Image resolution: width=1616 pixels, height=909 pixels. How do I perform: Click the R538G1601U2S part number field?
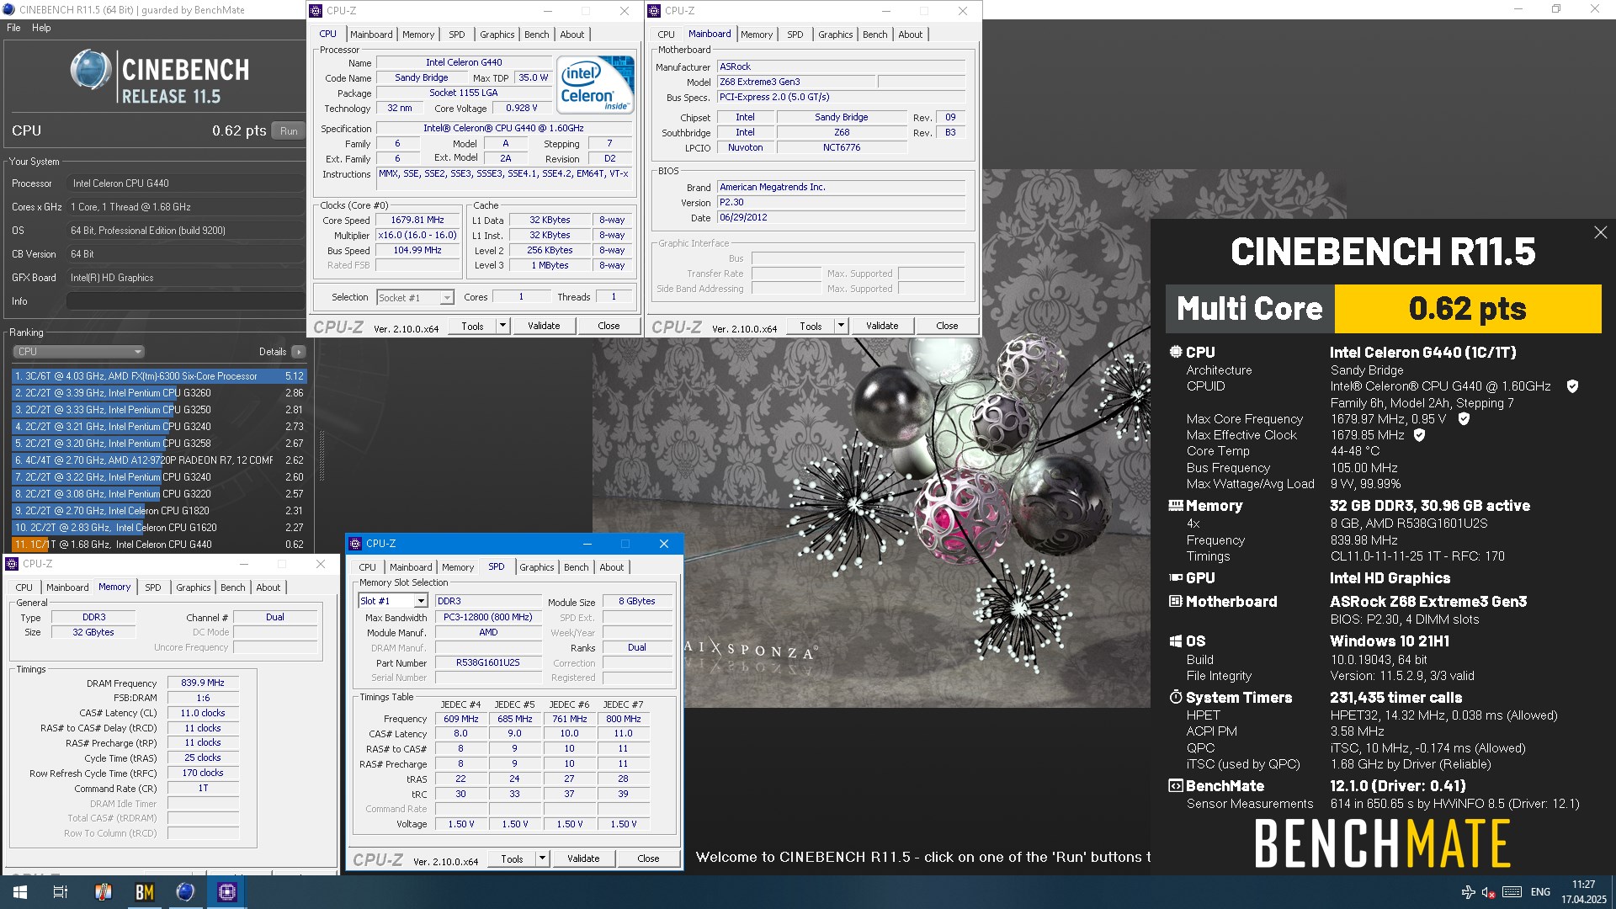488,662
